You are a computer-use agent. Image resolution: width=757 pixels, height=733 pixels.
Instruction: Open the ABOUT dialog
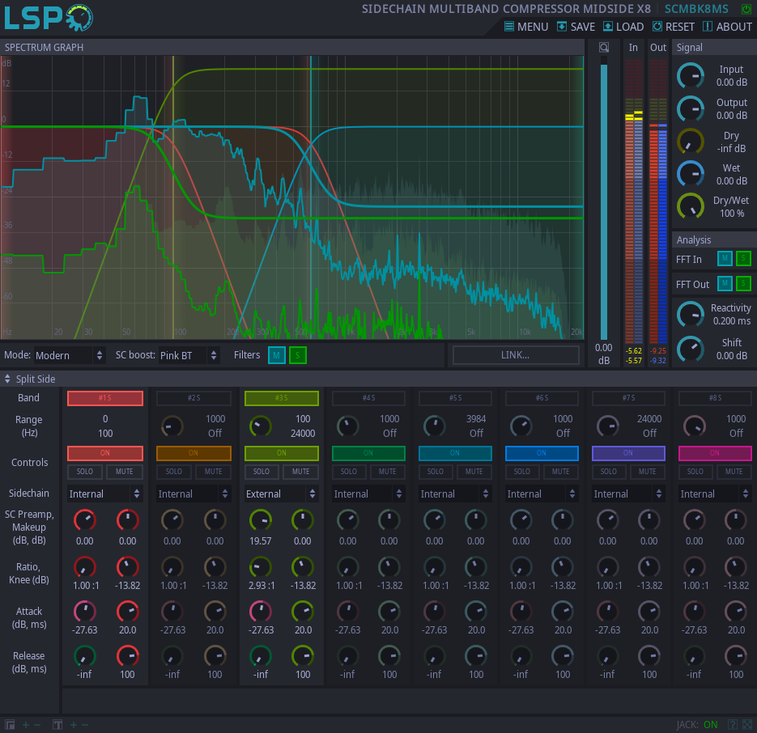pyautogui.click(x=727, y=27)
